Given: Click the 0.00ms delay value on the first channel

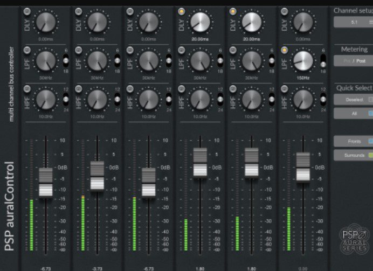Looking at the screenshot, I should (46, 39).
